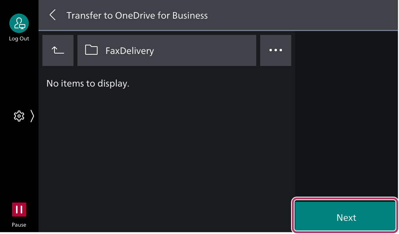The height and width of the screenshot is (234, 399).
Task: Click the folder icon beside FaxDelivery
Action: tap(91, 50)
